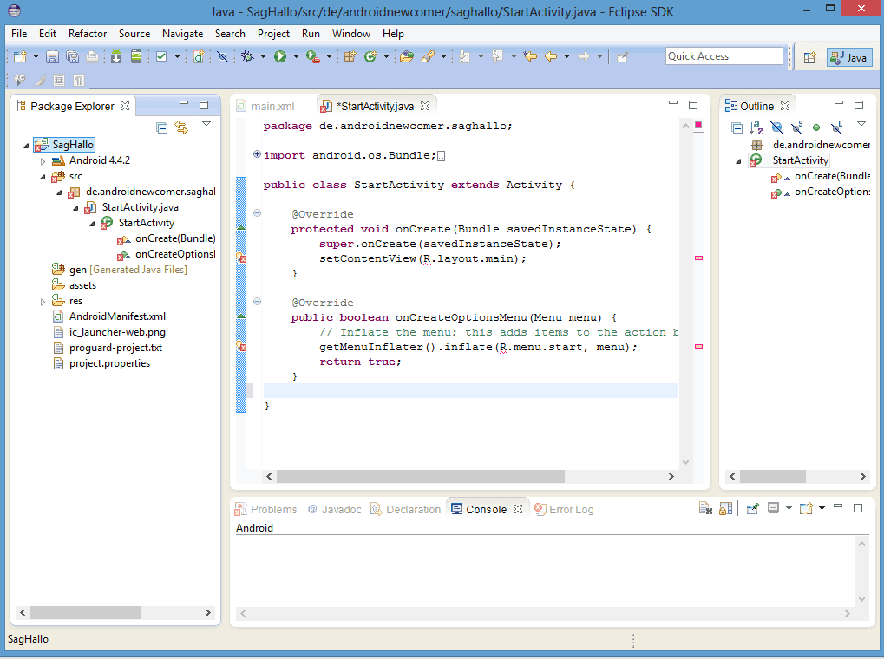Click the Open Console icon

pyautogui.click(x=806, y=508)
